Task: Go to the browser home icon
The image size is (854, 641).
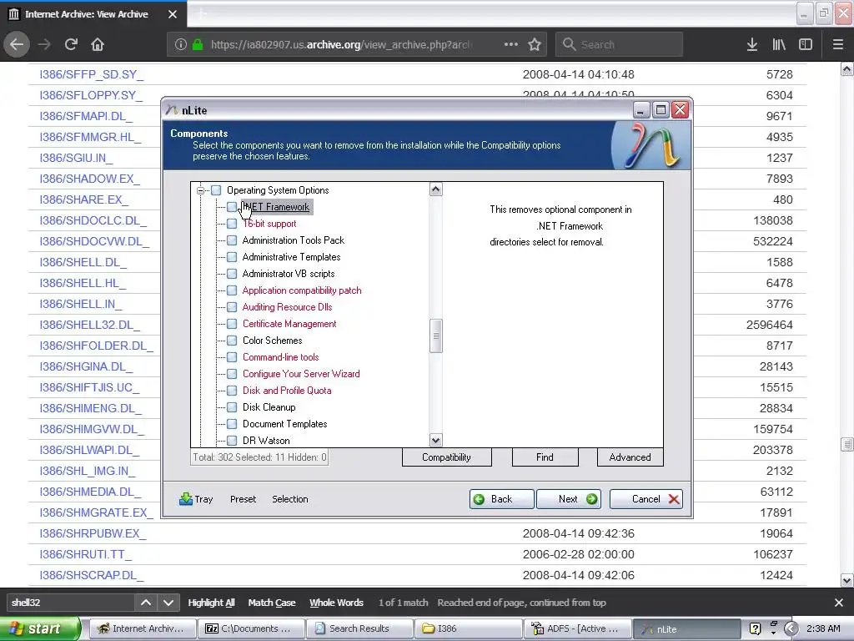Action: (98, 44)
